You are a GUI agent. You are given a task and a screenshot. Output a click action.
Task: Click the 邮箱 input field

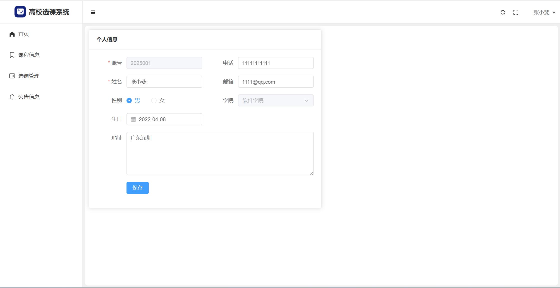[275, 82]
